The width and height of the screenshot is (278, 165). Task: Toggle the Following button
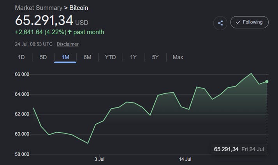pyautogui.click(x=249, y=22)
